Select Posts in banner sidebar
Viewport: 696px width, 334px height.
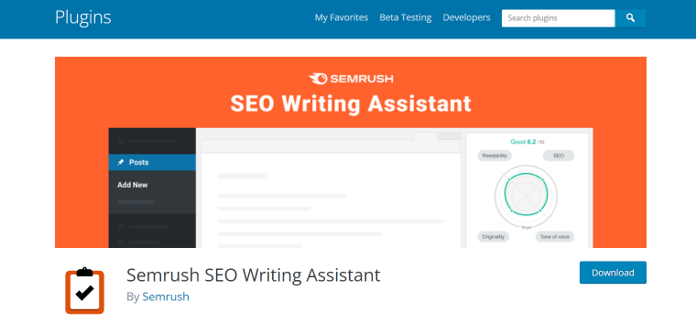pos(152,162)
